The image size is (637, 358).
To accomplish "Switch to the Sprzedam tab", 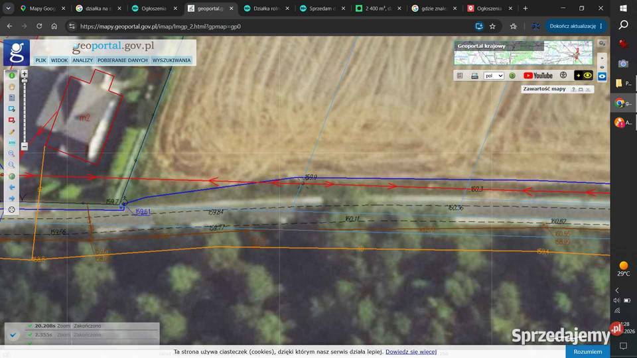I will (x=322, y=8).
